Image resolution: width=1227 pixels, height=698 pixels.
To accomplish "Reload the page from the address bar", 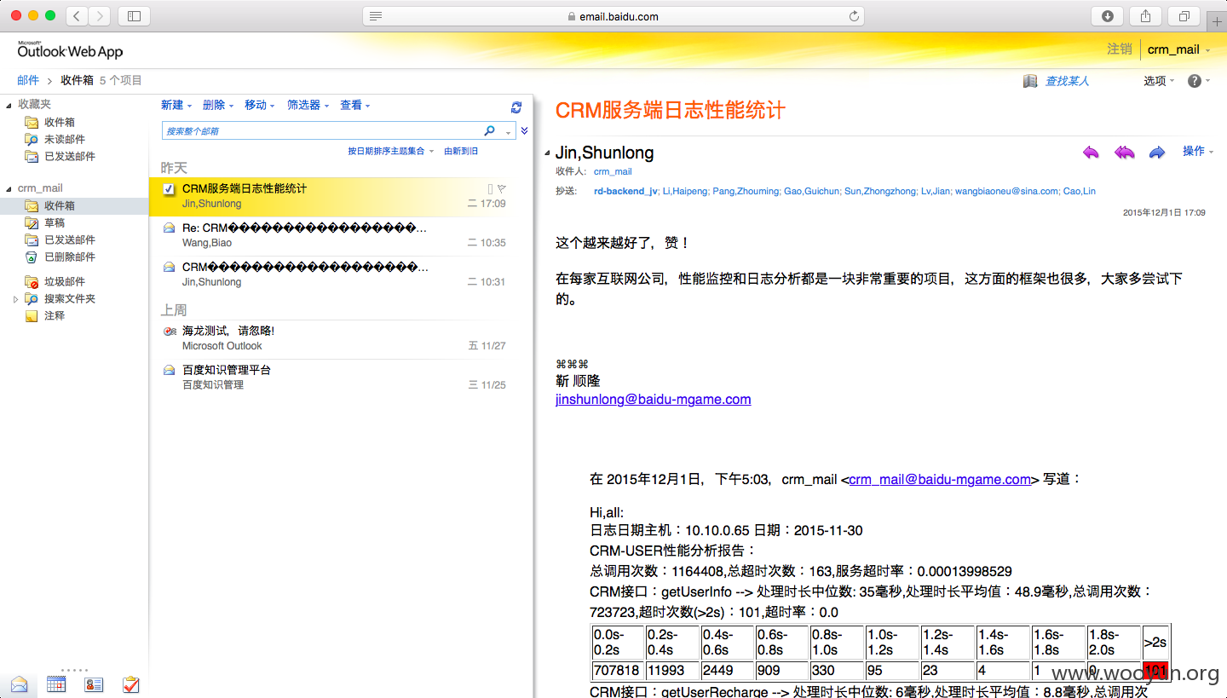I will click(x=854, y=16).
